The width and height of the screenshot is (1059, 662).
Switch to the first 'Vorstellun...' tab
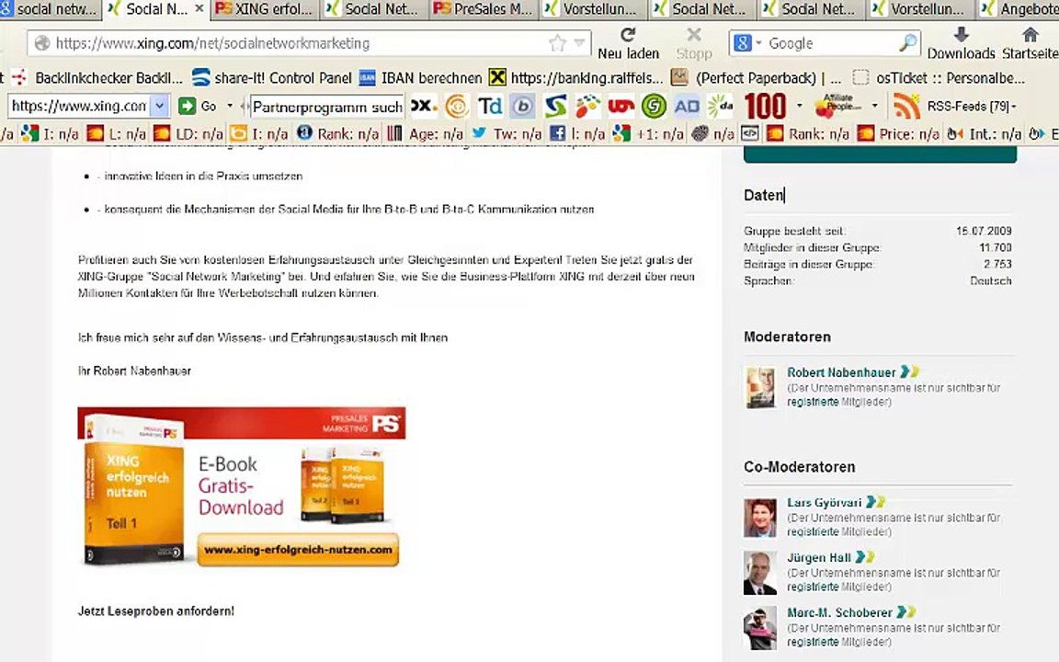click(592, 9)
